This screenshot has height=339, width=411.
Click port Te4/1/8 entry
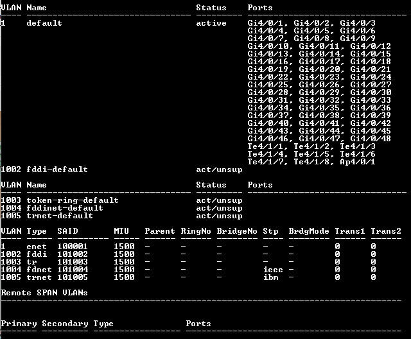pyautogui.click(x=311, y=162)
